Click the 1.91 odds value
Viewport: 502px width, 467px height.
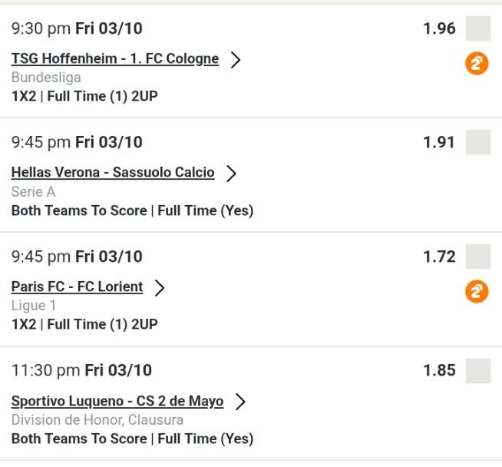[439, 143]
